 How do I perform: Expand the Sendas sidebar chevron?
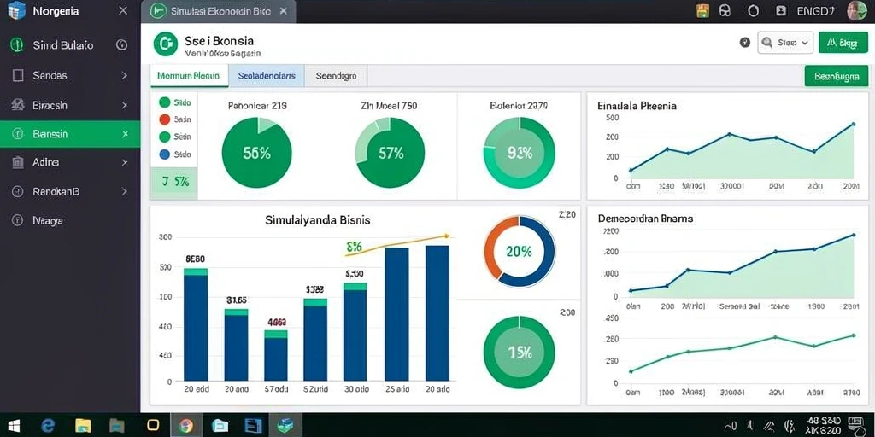pyautogui.click(x=125, y=75)
